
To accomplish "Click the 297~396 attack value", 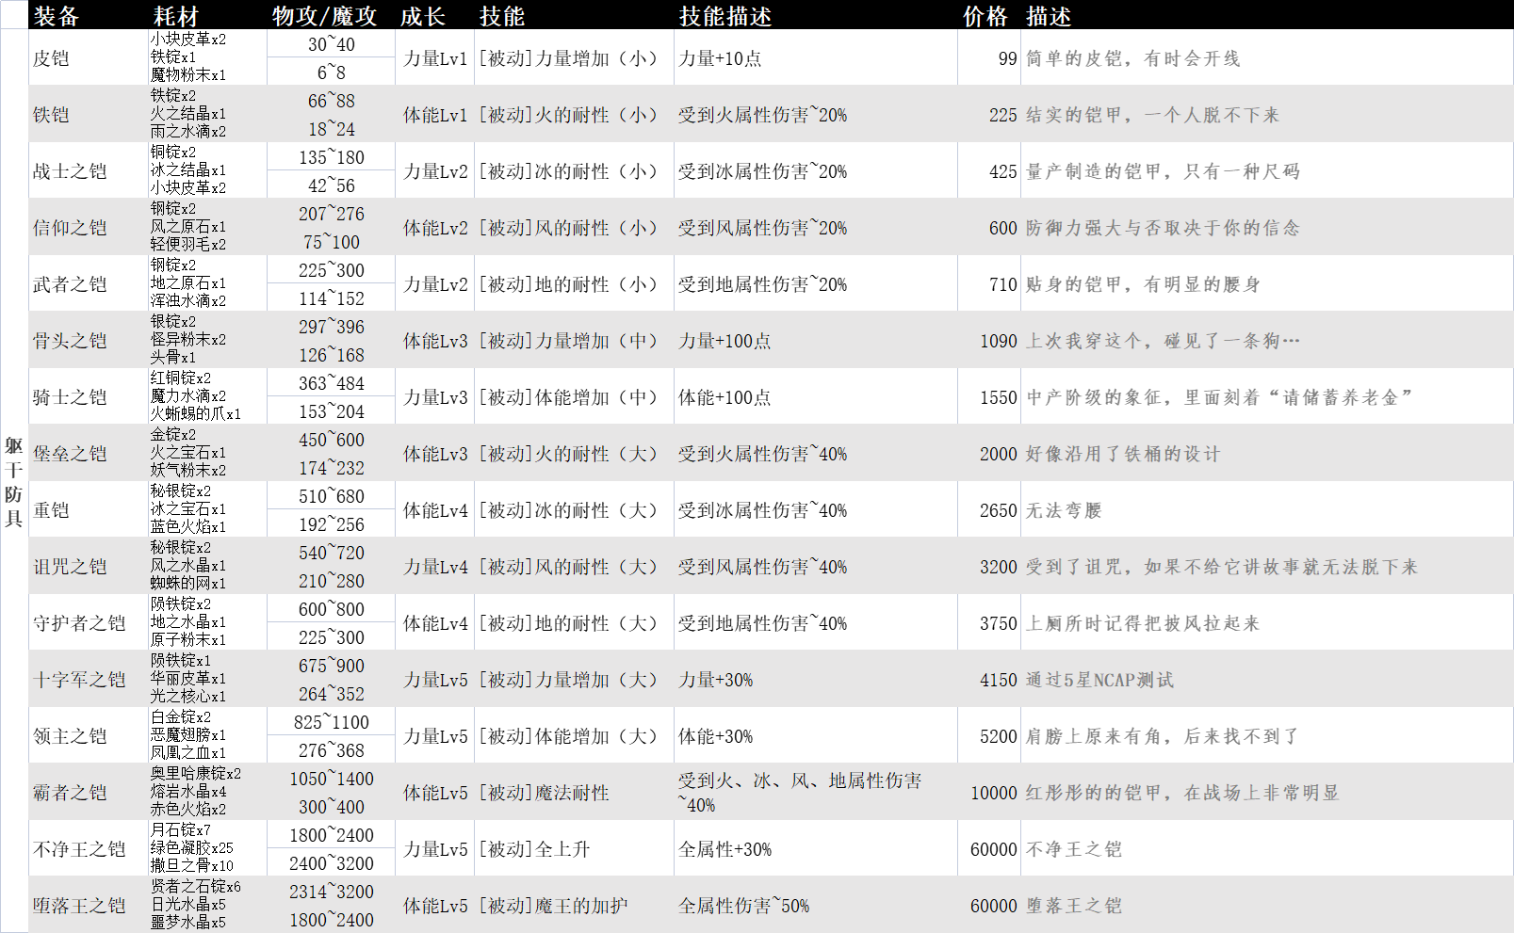I will pyautogui.click(x=332, y=327).
